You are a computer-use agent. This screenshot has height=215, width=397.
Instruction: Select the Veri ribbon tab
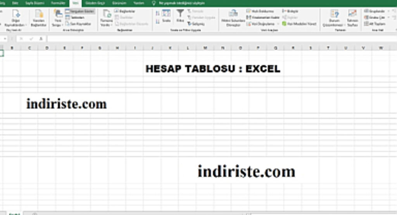pos(76,3)
